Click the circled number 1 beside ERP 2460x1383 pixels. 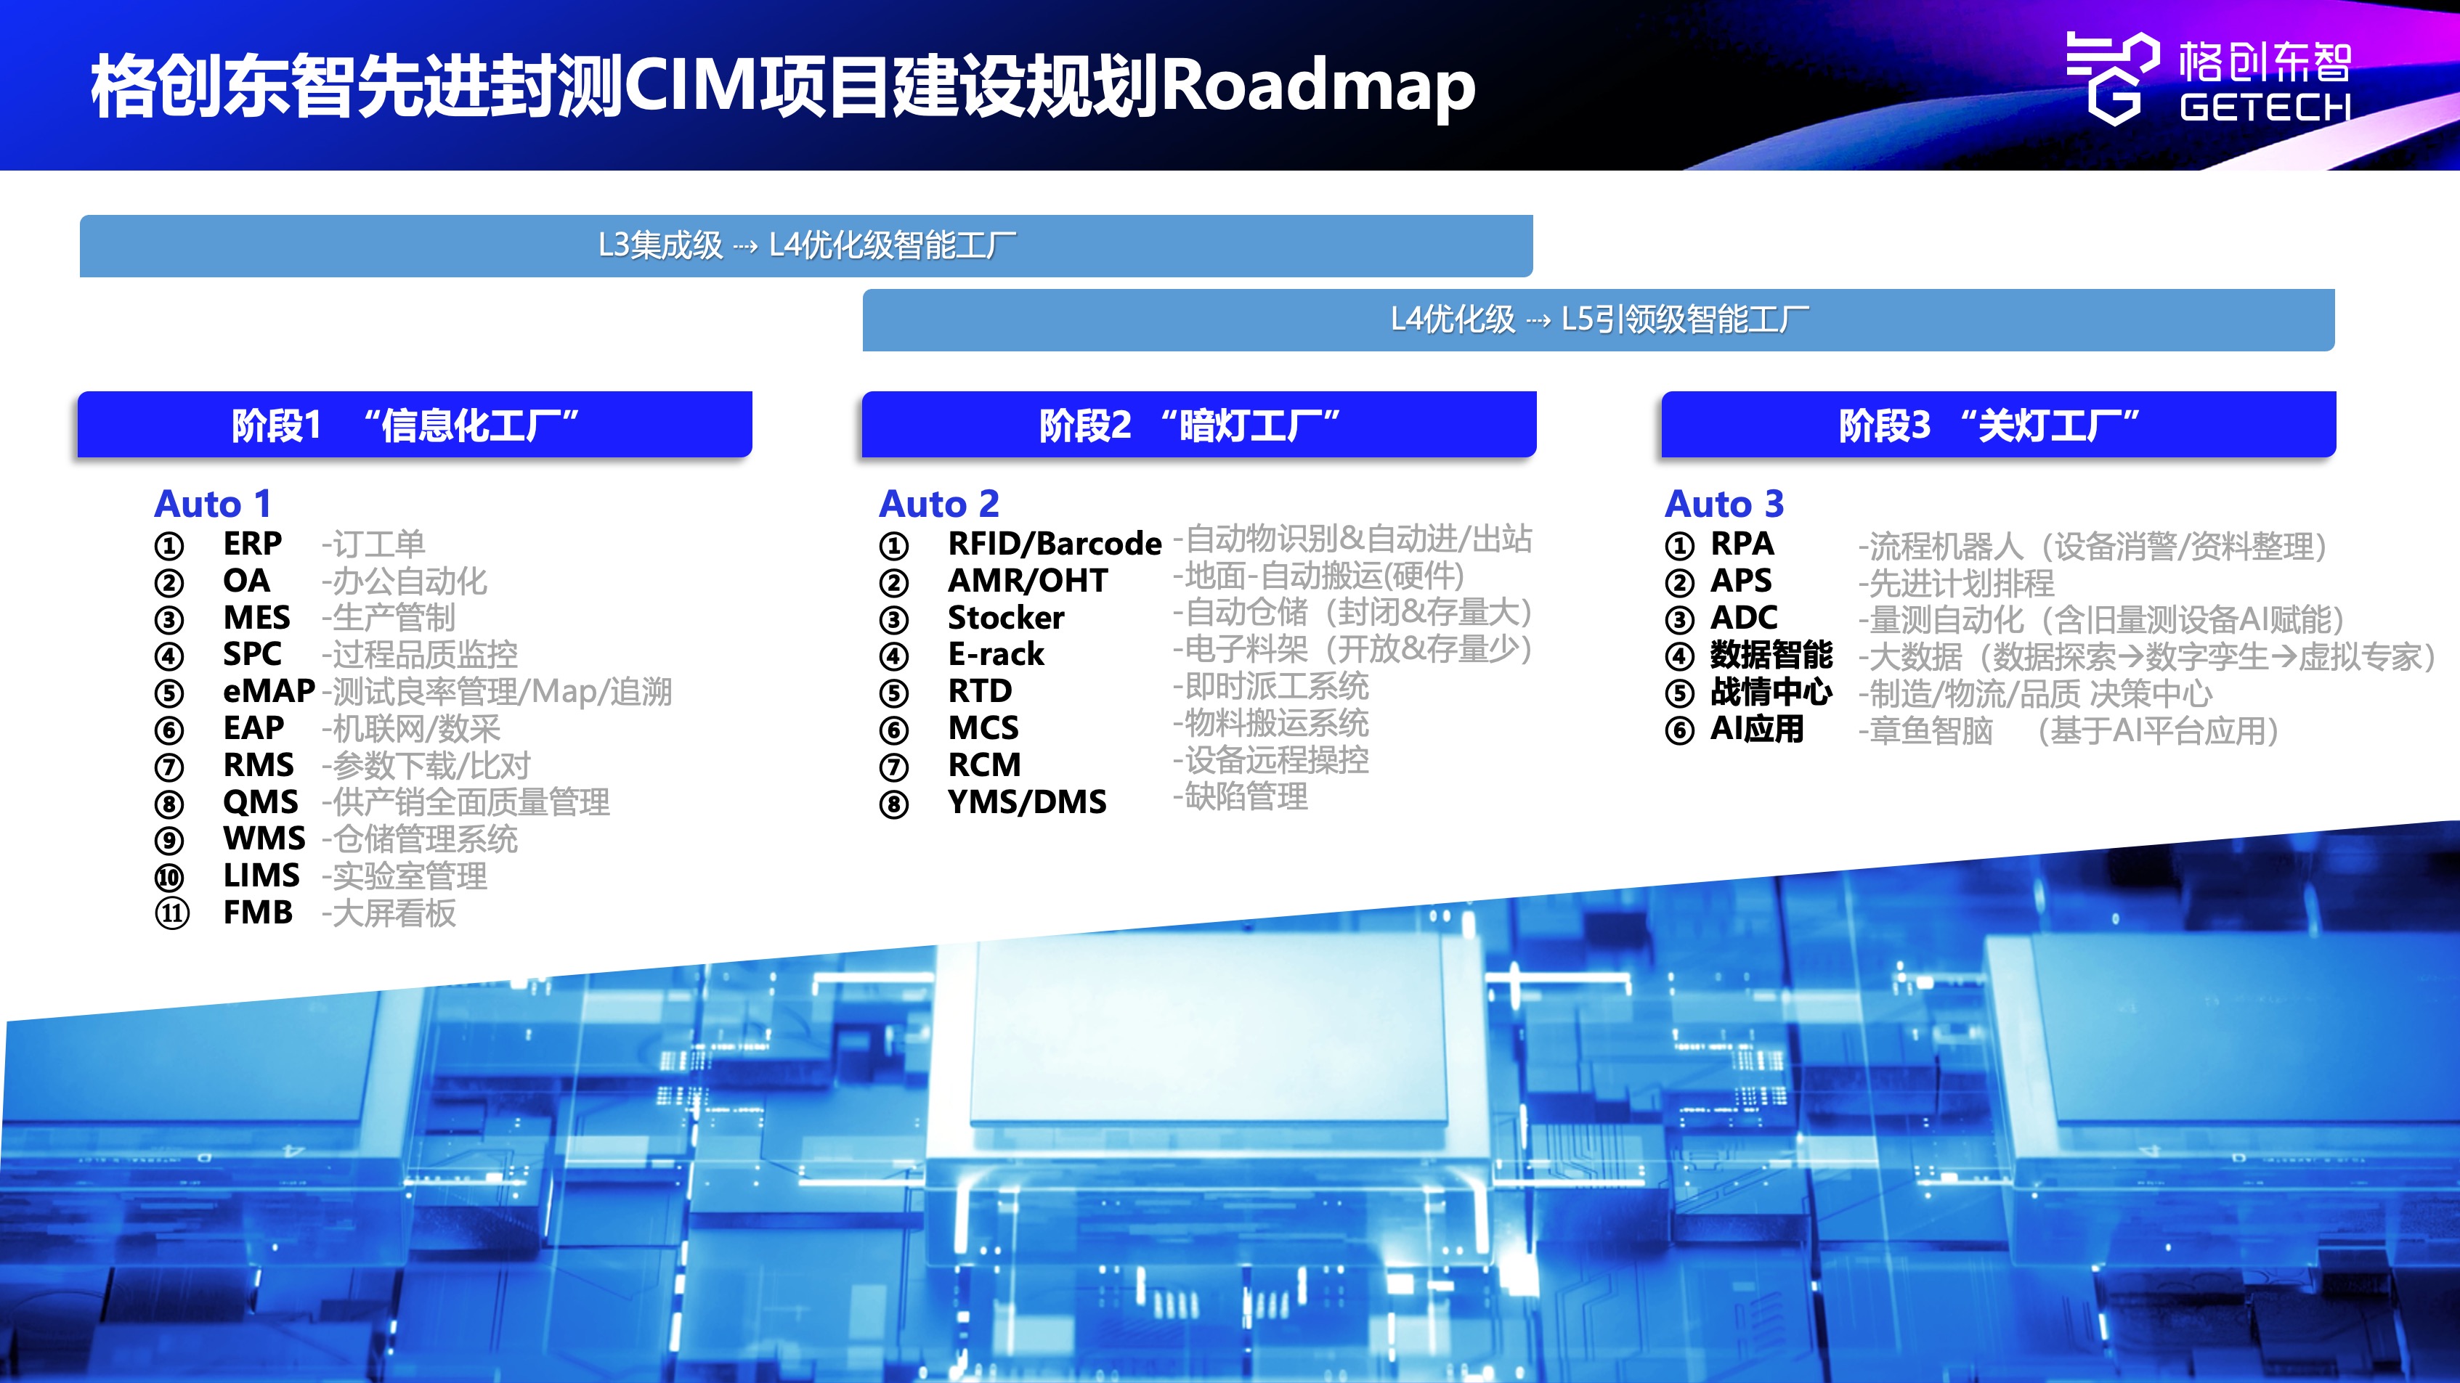click(169, 546)
